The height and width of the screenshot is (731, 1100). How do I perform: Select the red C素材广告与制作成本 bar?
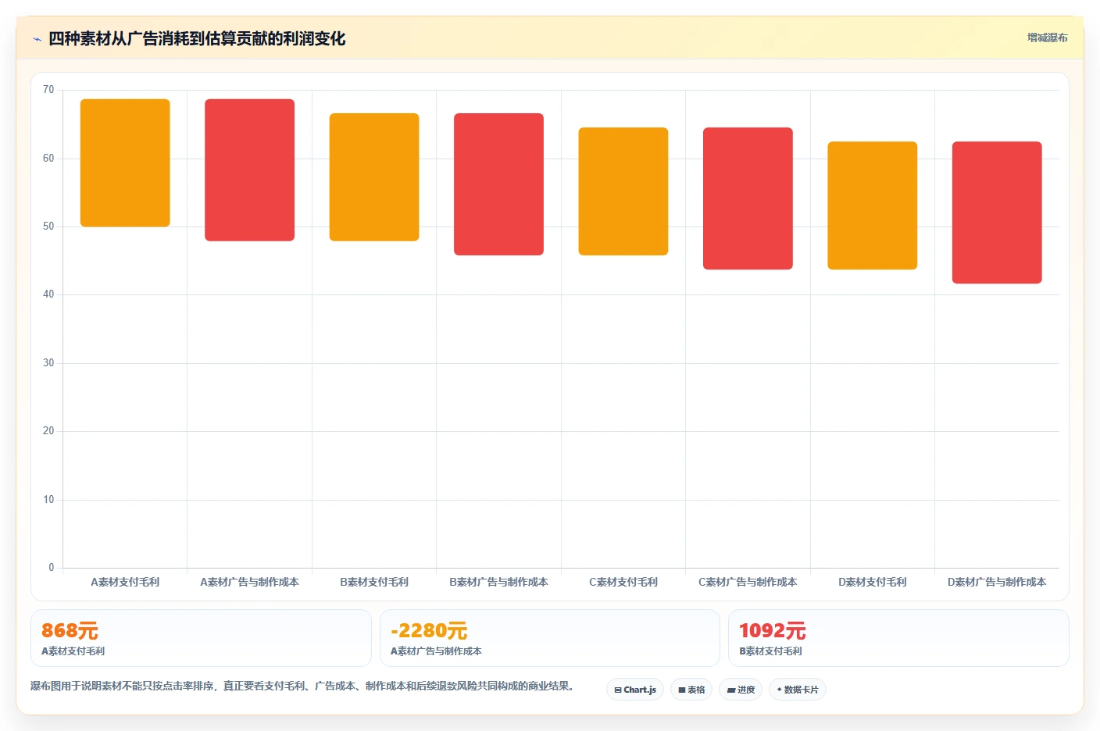tap(748, 198)
